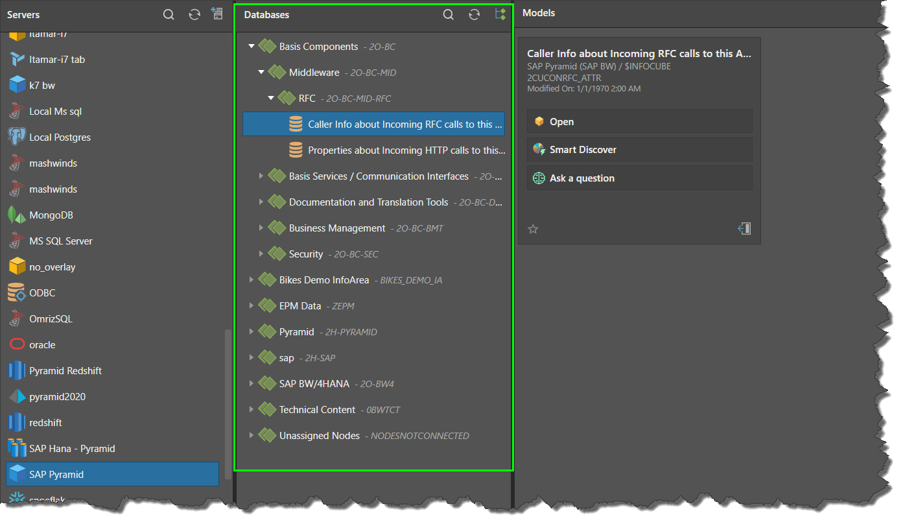Collapse the Basis Components node

click(252, 47)
